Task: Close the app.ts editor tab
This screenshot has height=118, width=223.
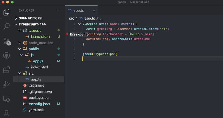Action: pos(94,10)
